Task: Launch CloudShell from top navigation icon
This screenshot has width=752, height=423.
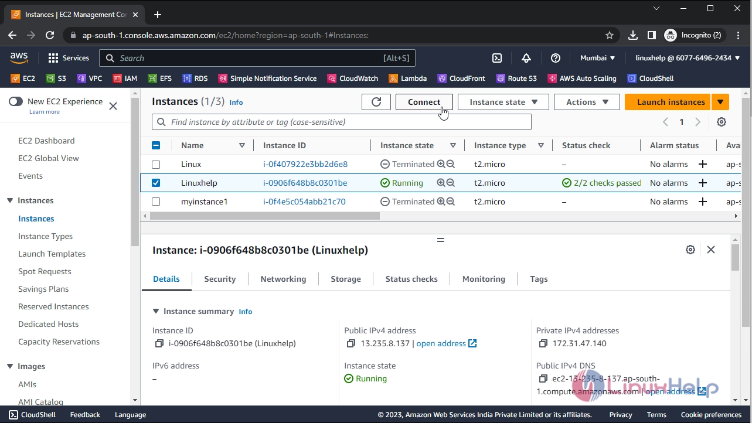Action: pos(496,58)
